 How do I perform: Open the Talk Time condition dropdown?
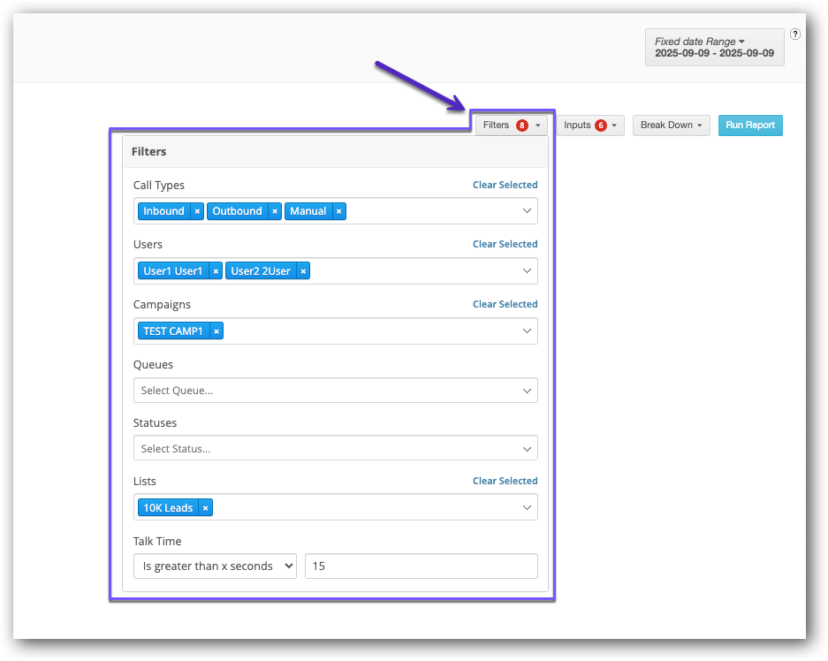(x=215, y=566)
